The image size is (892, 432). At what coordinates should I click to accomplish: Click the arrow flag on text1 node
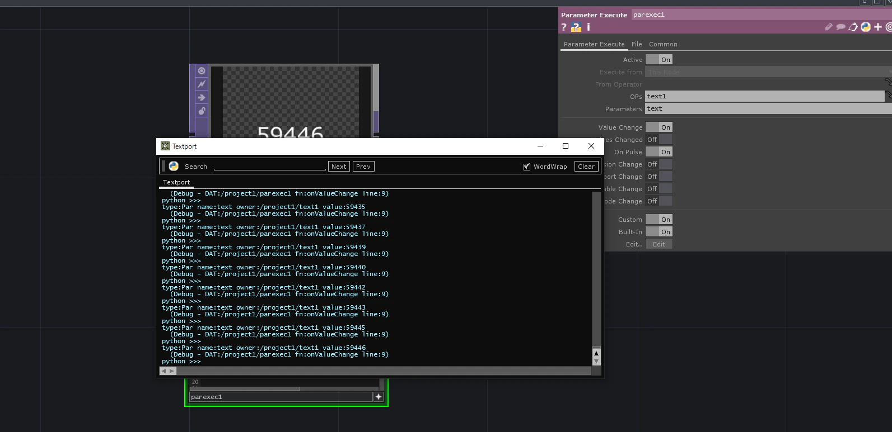point(202,98)
